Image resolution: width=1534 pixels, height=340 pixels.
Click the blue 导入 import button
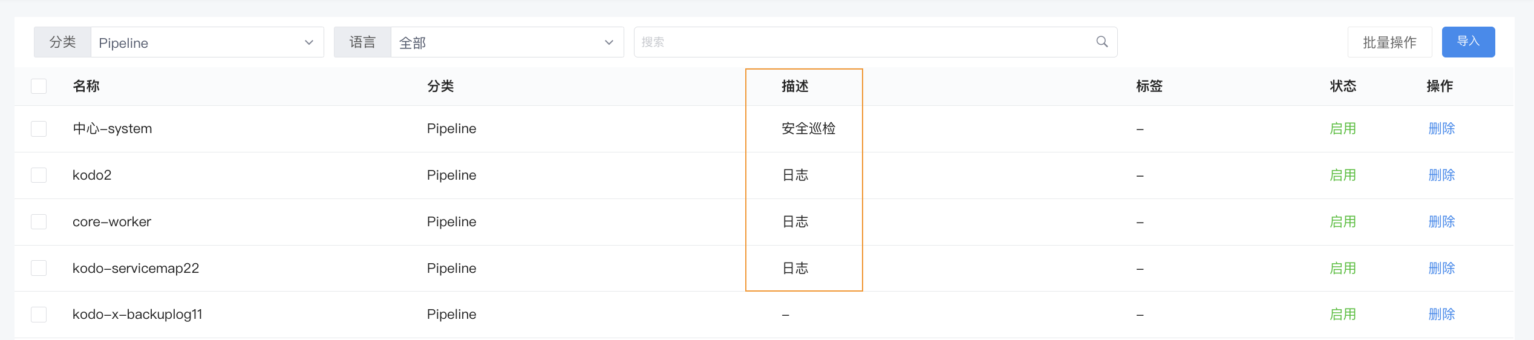tap(1468, 42)
